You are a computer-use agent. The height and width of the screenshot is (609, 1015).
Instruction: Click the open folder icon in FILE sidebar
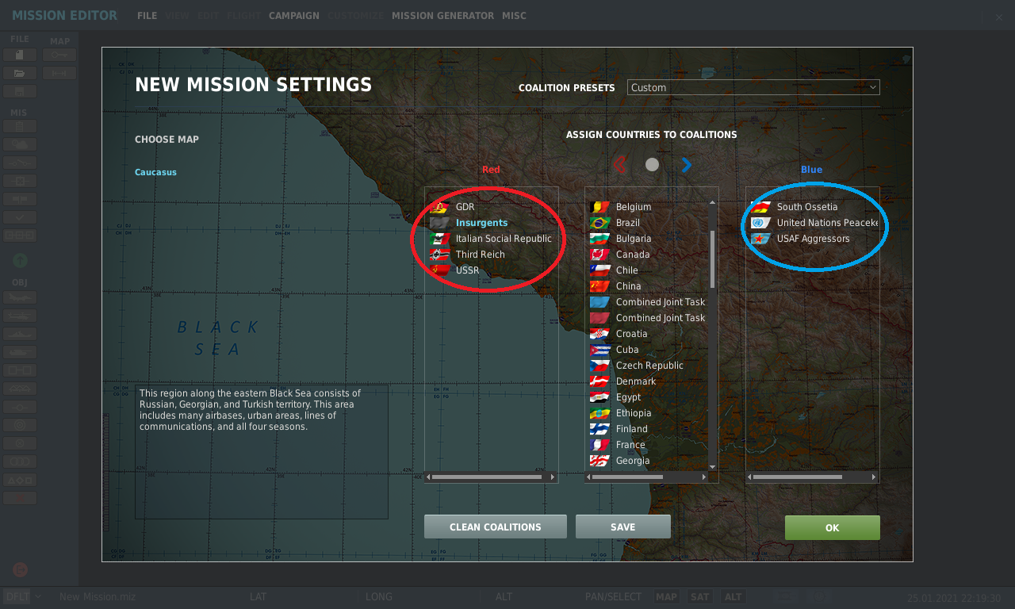(x=20, y=73)
